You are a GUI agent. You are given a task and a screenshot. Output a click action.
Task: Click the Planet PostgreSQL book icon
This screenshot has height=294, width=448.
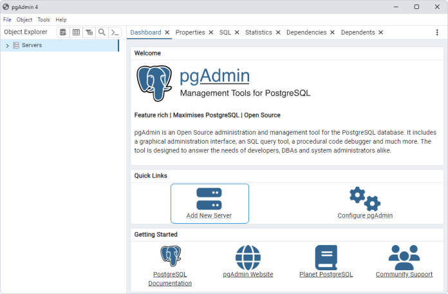pyautogui.click(x=326, y=257)
